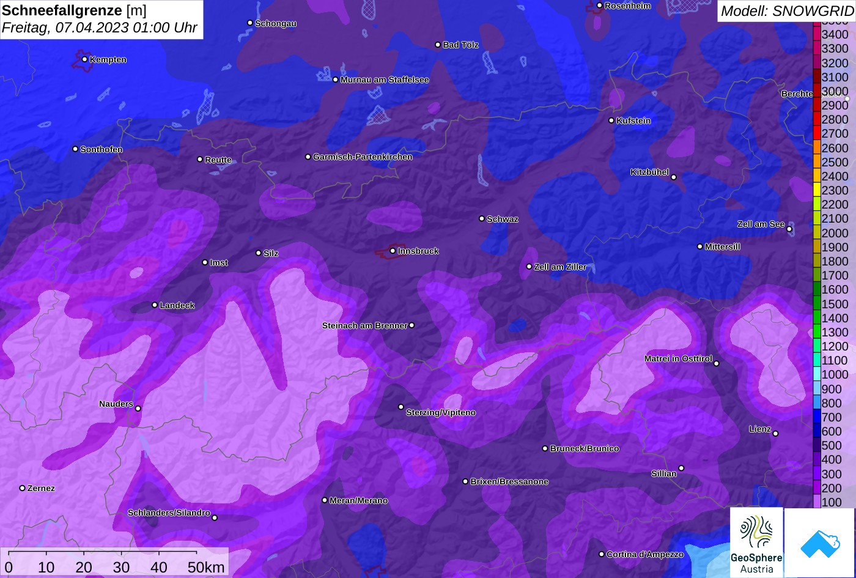Select the Imst marker dot

click(x=205, y=262)
